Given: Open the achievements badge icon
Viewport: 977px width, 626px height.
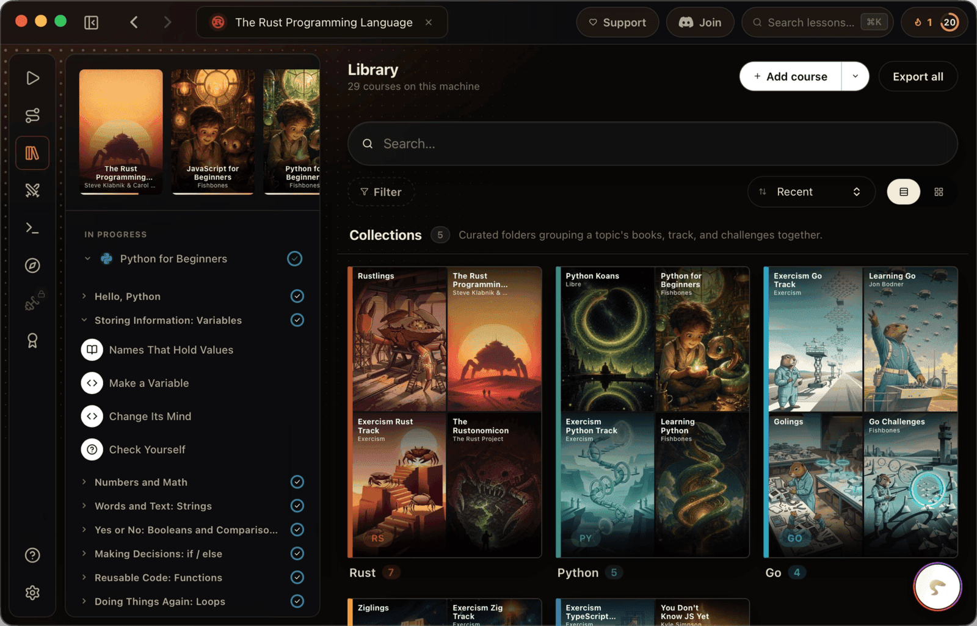Looking at the screenshot, I should tap(32, 340).
